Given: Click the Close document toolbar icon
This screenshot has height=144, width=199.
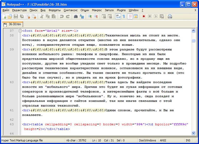Looking at the screenshot, I should click(x=28, y=17).
